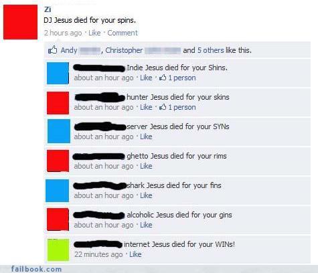
Task: Like the server Jesus SYNs comment
Action: [146, 136]
